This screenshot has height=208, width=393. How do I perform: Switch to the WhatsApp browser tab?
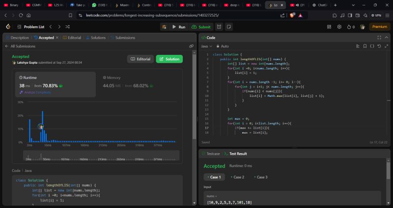pyautogui.click(x=100, y=5)
